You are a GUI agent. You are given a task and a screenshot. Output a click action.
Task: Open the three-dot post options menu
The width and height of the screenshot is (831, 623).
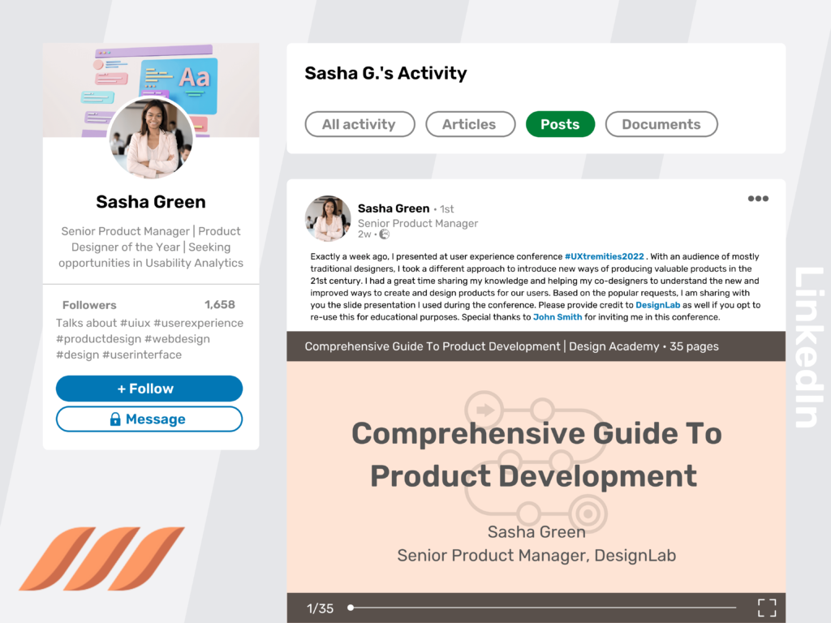[x=758, y=199]
